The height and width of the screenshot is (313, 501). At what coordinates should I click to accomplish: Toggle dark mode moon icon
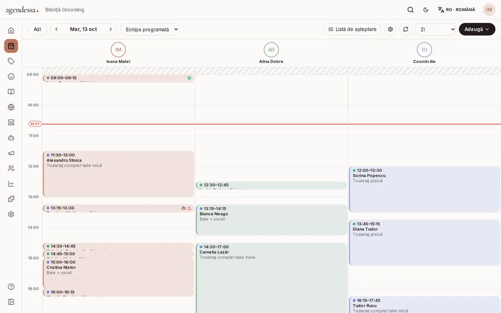[x=426, y=10]
